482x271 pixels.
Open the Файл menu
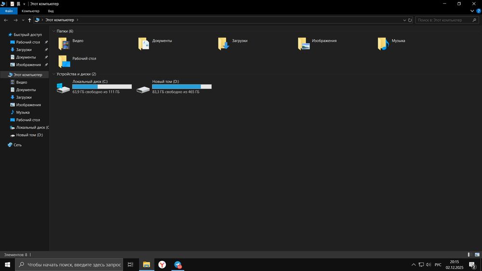click(9, 11)
